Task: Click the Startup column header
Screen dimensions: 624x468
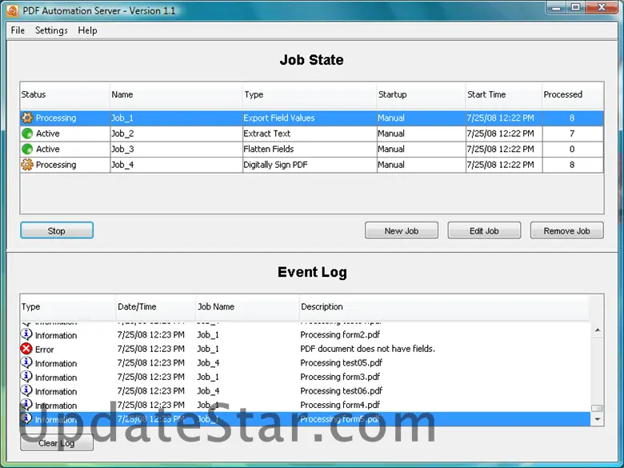Action: (x=421, y=94)
